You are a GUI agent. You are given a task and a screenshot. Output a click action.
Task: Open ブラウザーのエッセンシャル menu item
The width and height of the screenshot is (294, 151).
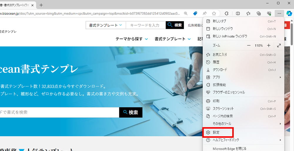(x=243, y=92)
